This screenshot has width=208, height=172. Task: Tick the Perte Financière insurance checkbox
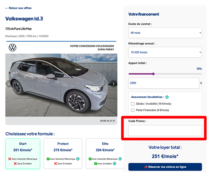click(x=133, y=110)
